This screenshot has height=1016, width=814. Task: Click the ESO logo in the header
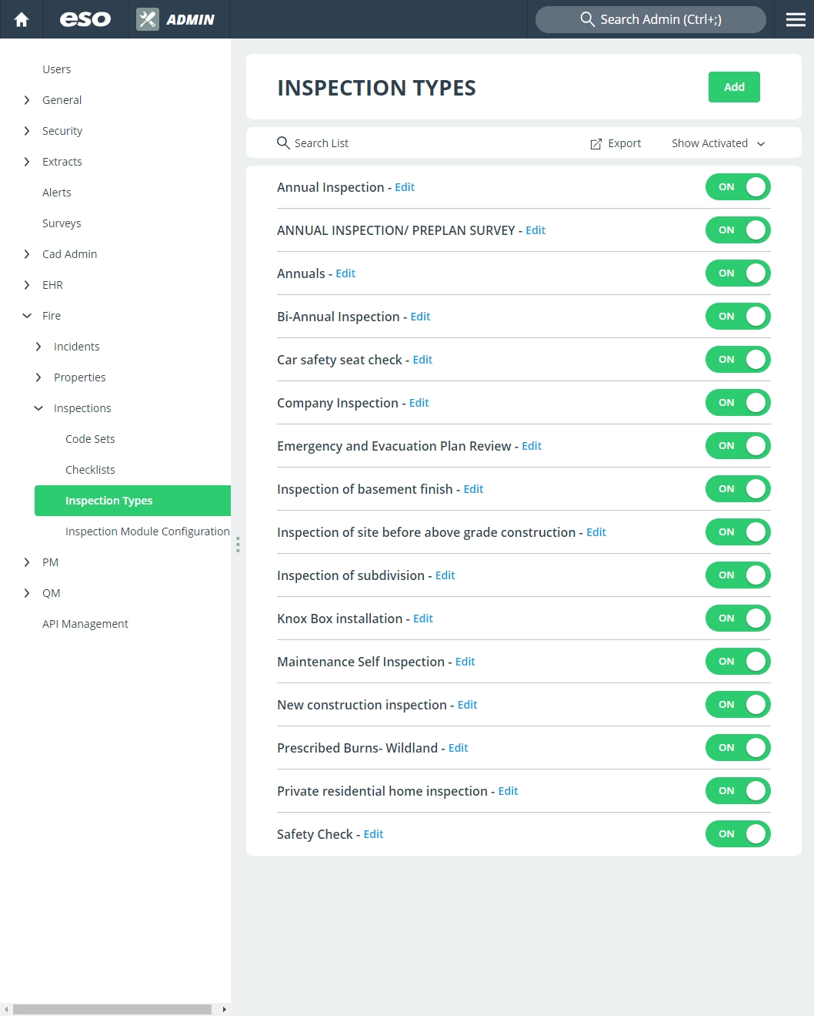tap(83, 19)
